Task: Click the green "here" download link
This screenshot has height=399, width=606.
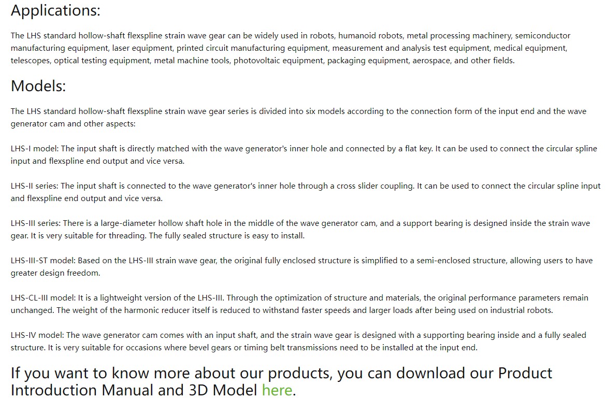Action: (x=277, y=390)
